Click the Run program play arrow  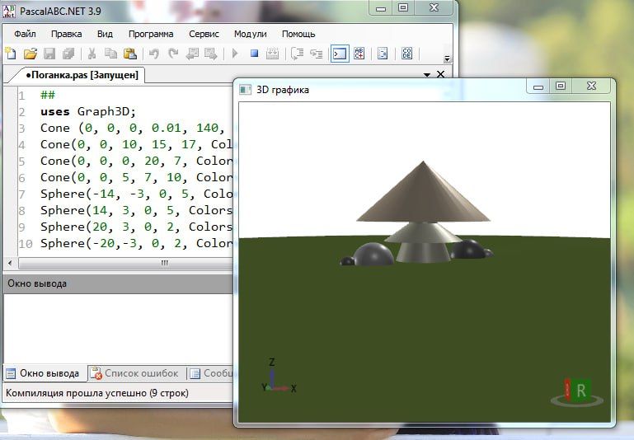(x=235, y=54)
